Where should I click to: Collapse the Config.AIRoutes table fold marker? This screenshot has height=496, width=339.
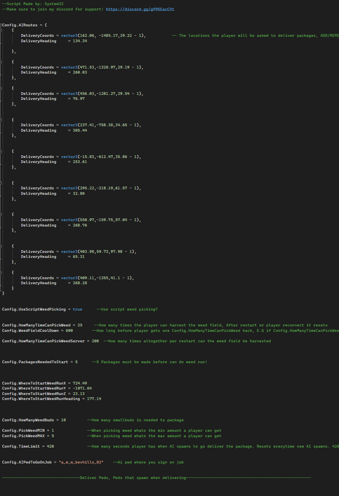[1, 25]
